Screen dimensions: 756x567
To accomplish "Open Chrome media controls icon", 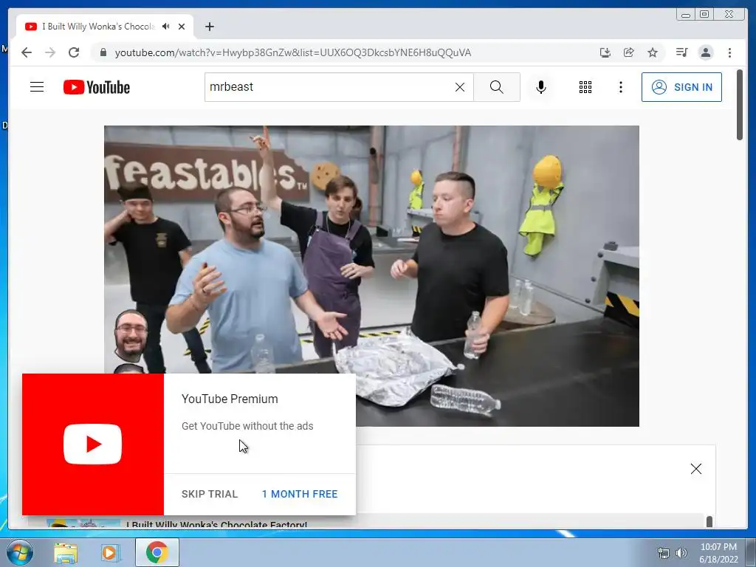I will click(681, 52).
